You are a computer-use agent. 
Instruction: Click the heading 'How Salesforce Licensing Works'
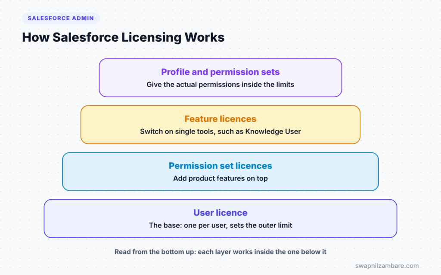[x=123, y=37]
